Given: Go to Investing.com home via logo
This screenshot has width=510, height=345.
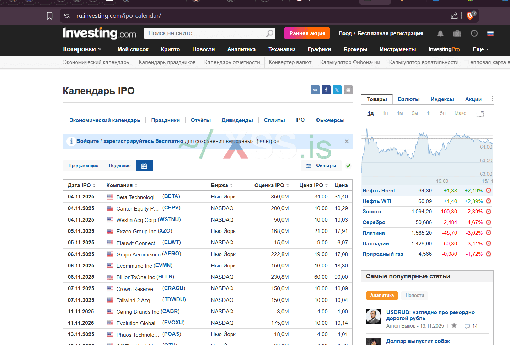Looking at the screenshot, I should pyautogui.click(x=100, y=33).
